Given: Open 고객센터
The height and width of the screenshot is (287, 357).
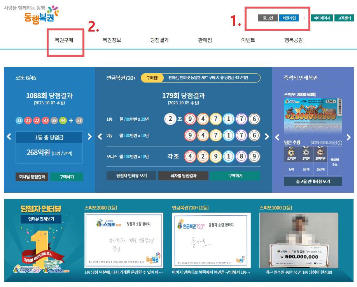Looking at the screenshot, I should (x=344, y=18).
